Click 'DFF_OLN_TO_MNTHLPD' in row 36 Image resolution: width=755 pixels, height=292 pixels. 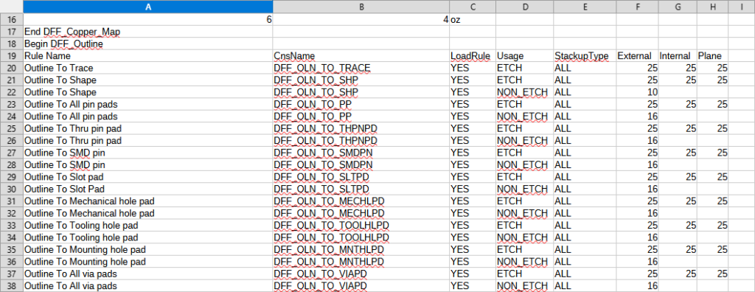click(x=361, y=262)
